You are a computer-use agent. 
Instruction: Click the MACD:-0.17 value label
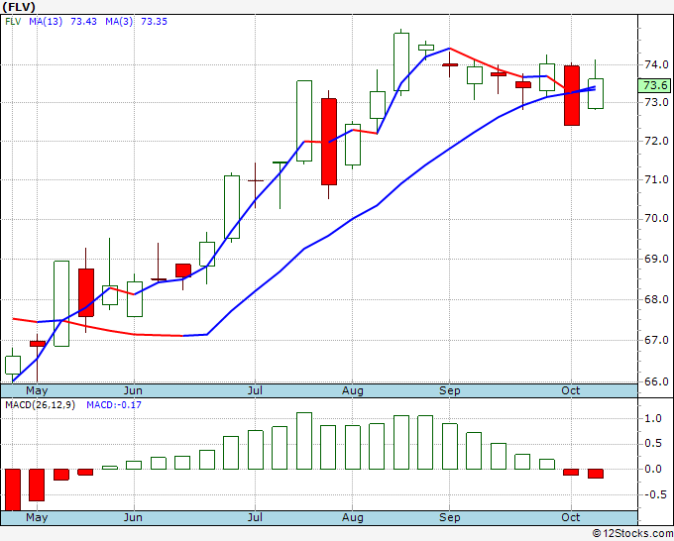(x=114, y=405)
